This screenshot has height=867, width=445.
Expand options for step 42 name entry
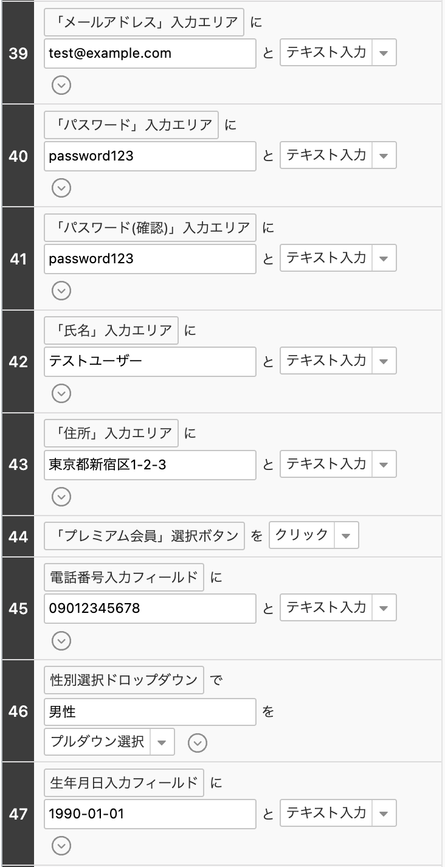[61, 393]
